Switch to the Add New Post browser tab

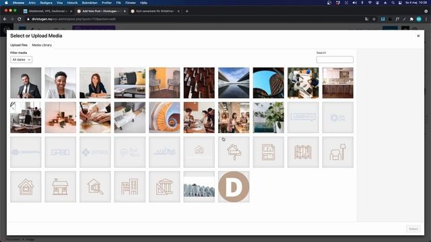coord(101,11)
